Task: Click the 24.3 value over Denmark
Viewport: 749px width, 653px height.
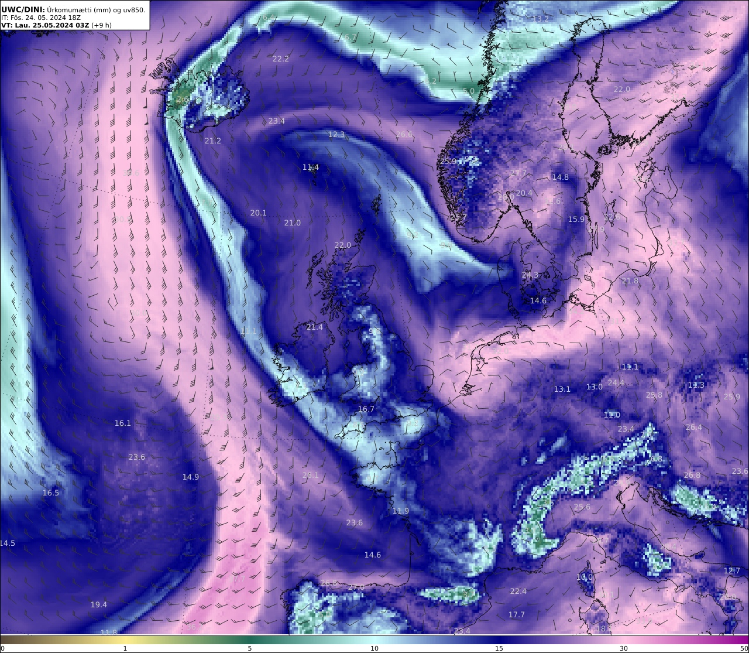Action: (x=530, y=275)
